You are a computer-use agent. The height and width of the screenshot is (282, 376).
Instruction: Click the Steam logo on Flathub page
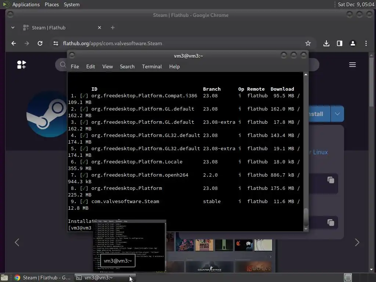[47, 115]
